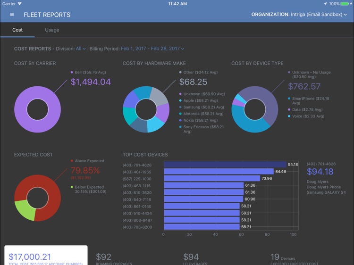
Task: Tap the 84.46 bar in Top Cost Devices
Action: coord(219,172)
